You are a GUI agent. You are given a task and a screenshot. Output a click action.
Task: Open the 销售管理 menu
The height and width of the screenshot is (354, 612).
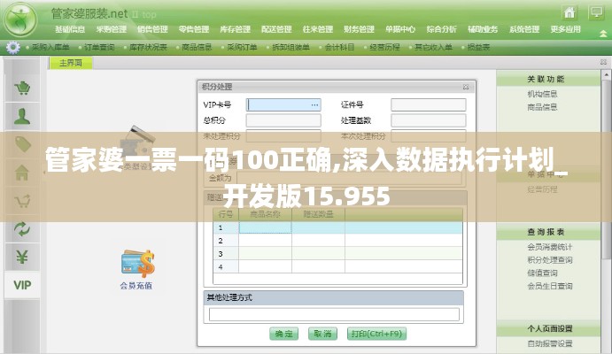(x=152, y=29)
